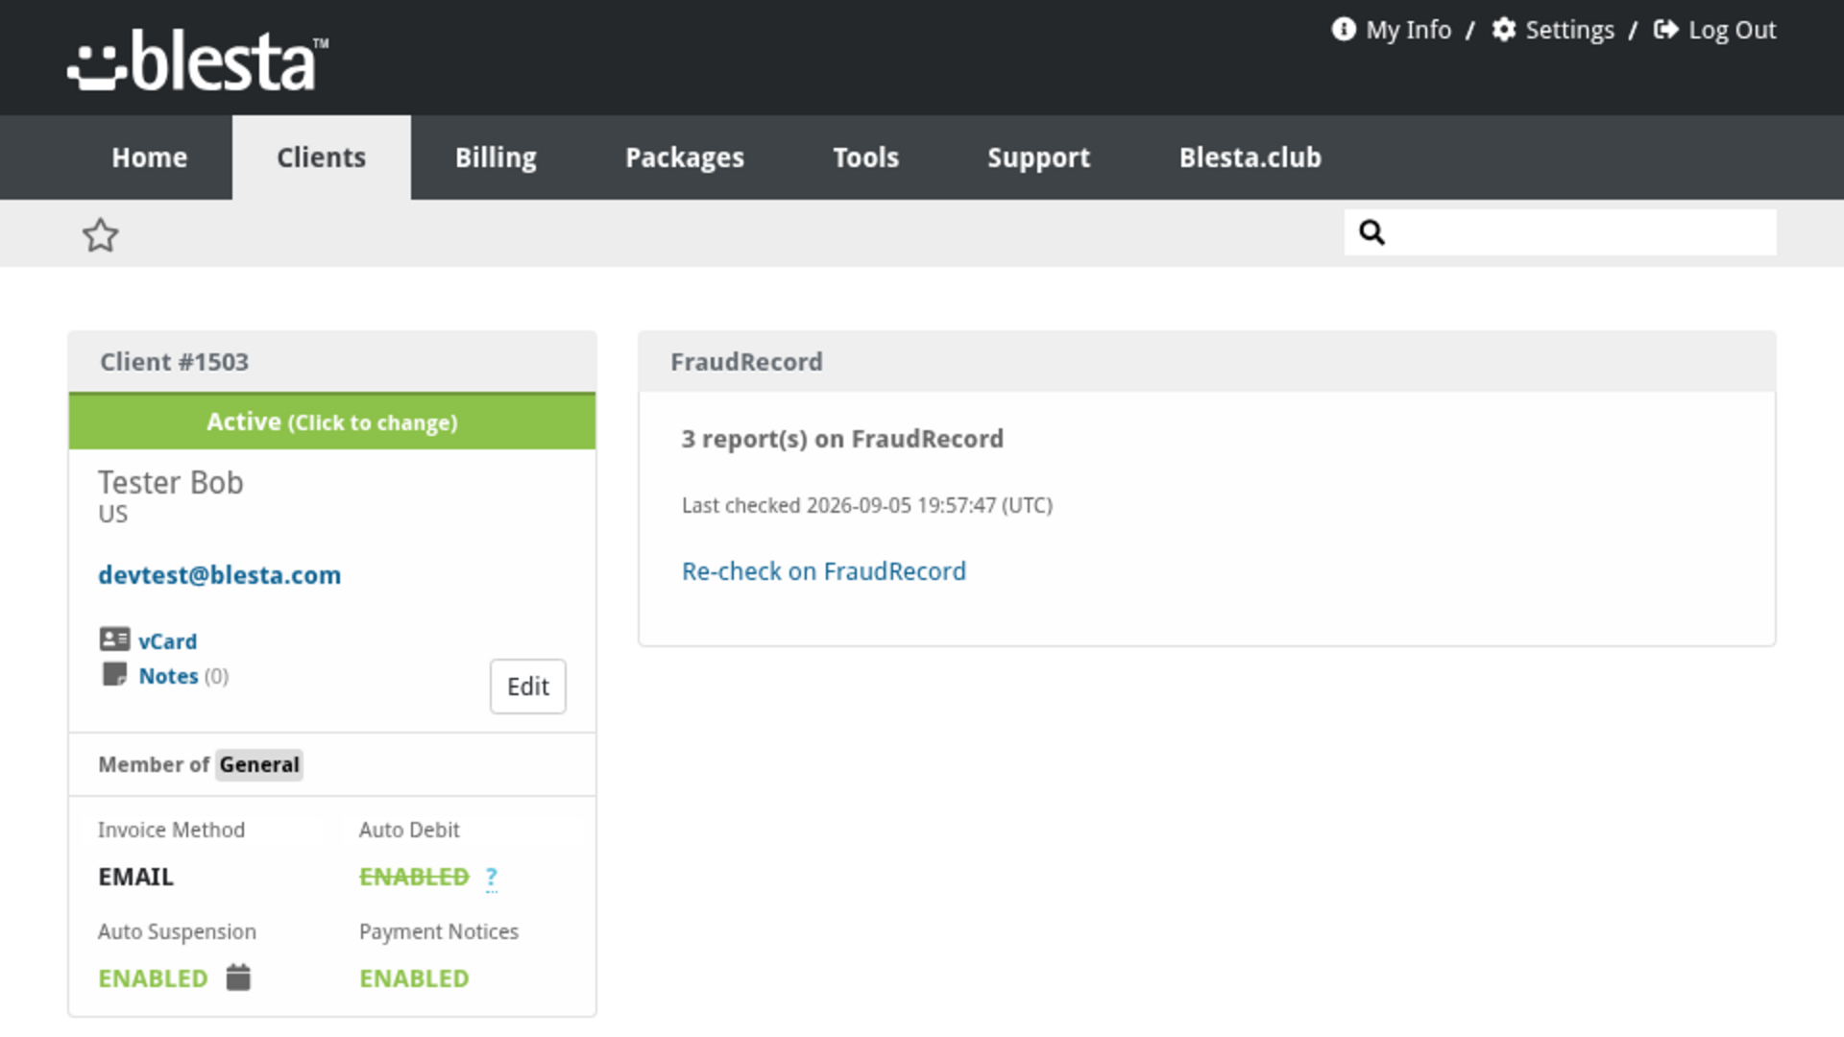Toggle the Auto Debit ENABLED setting
This screenshot has height=1037, width=1844.
[414, 877]
